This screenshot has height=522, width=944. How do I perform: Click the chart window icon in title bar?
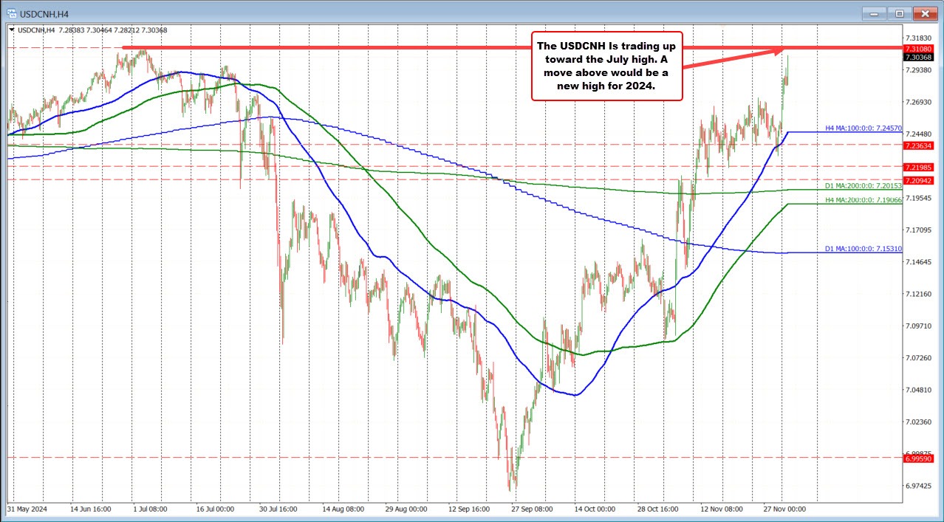pyautogui.click(x=13, y=13)
